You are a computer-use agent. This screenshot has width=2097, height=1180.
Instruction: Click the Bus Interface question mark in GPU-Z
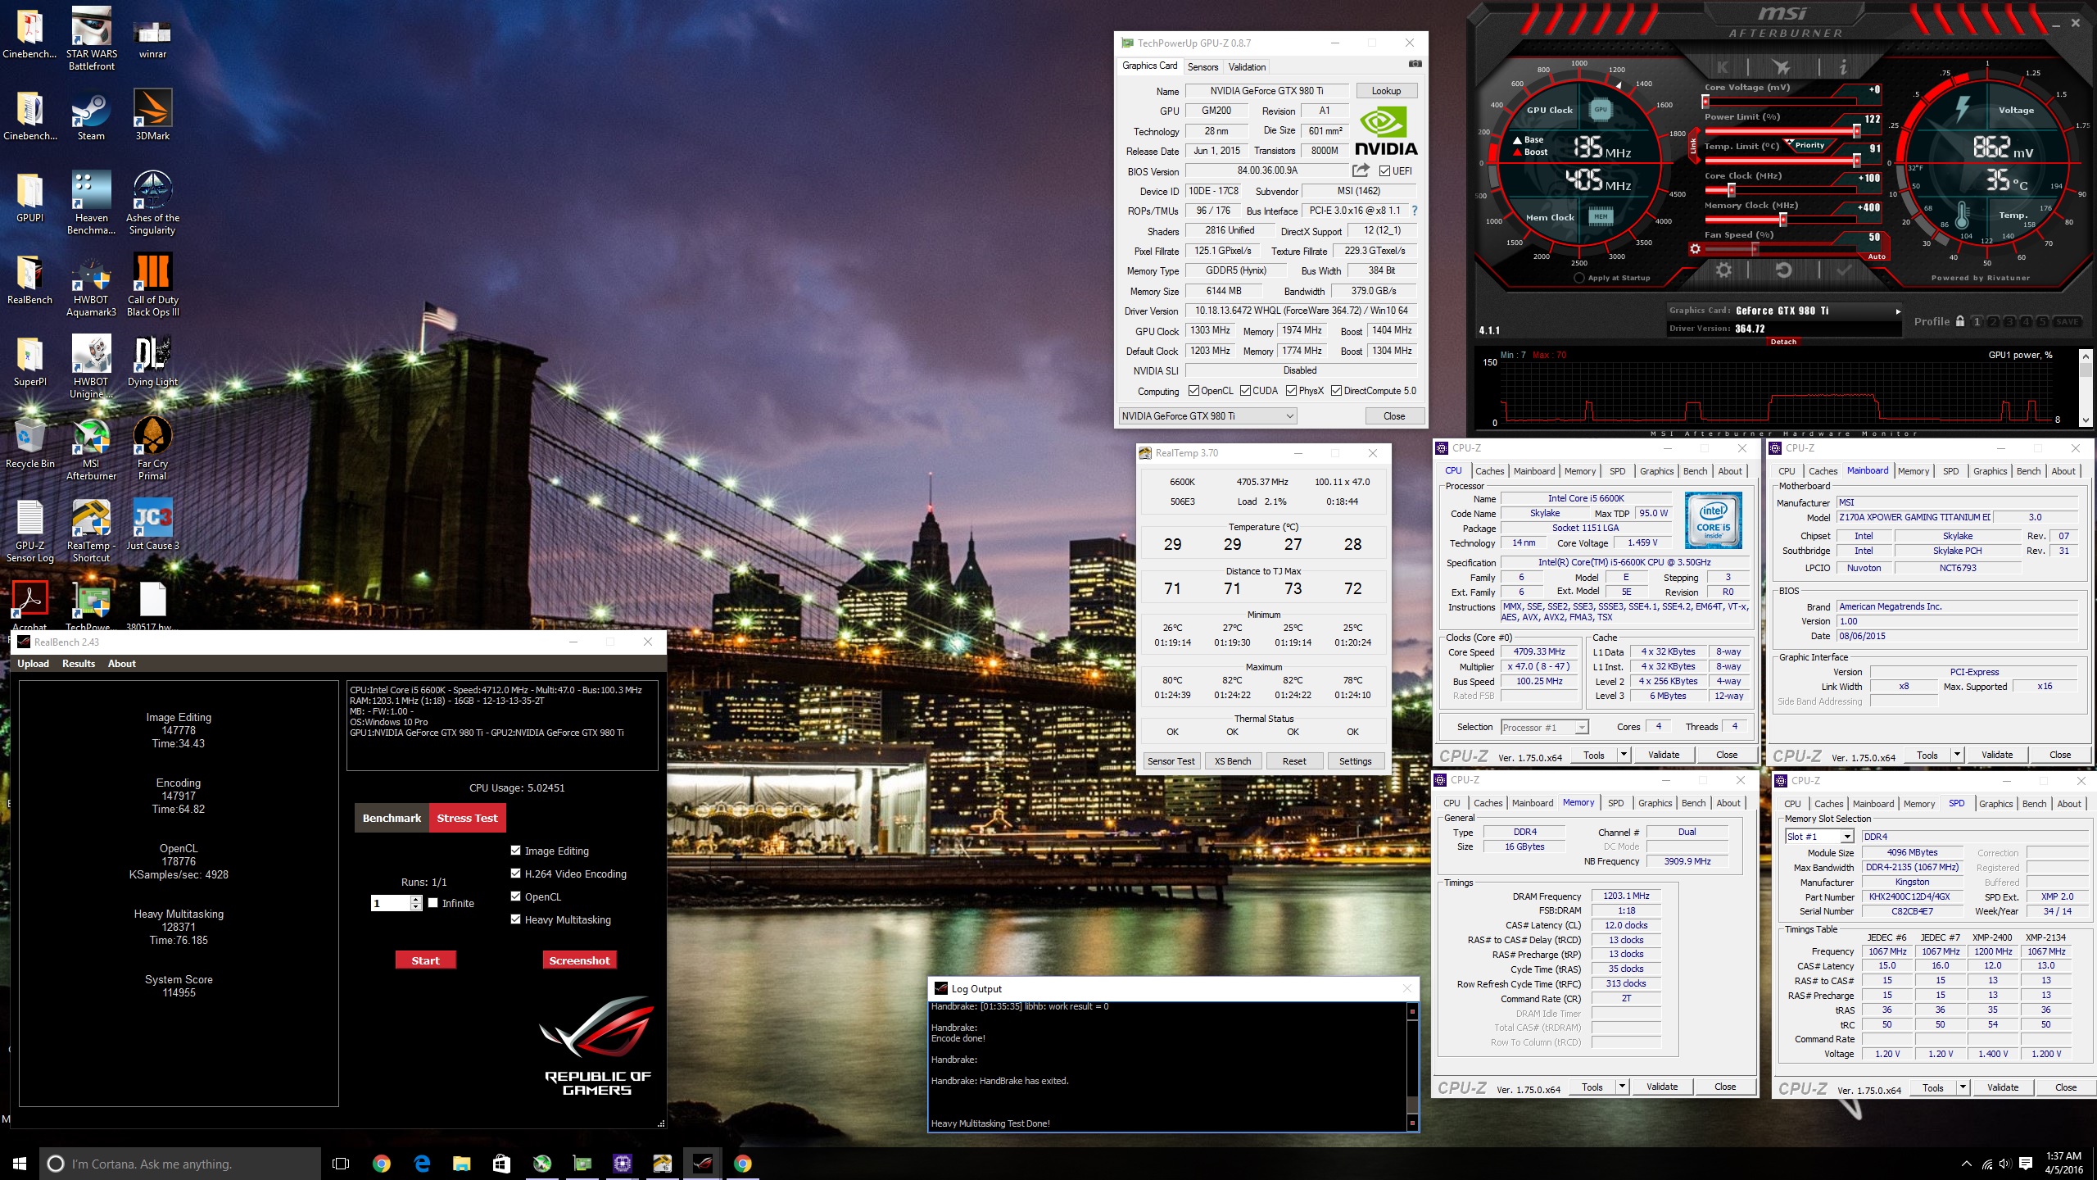click(x=1415, y=211)
